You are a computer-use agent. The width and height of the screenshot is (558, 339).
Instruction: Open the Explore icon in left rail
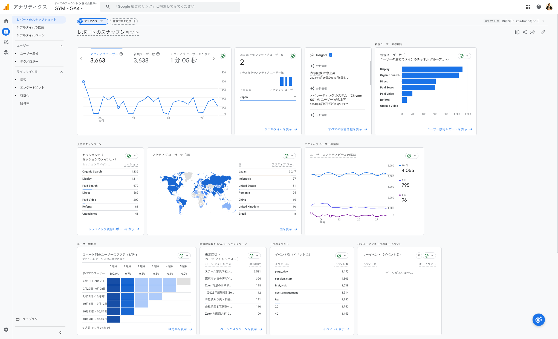pos(6,42)
